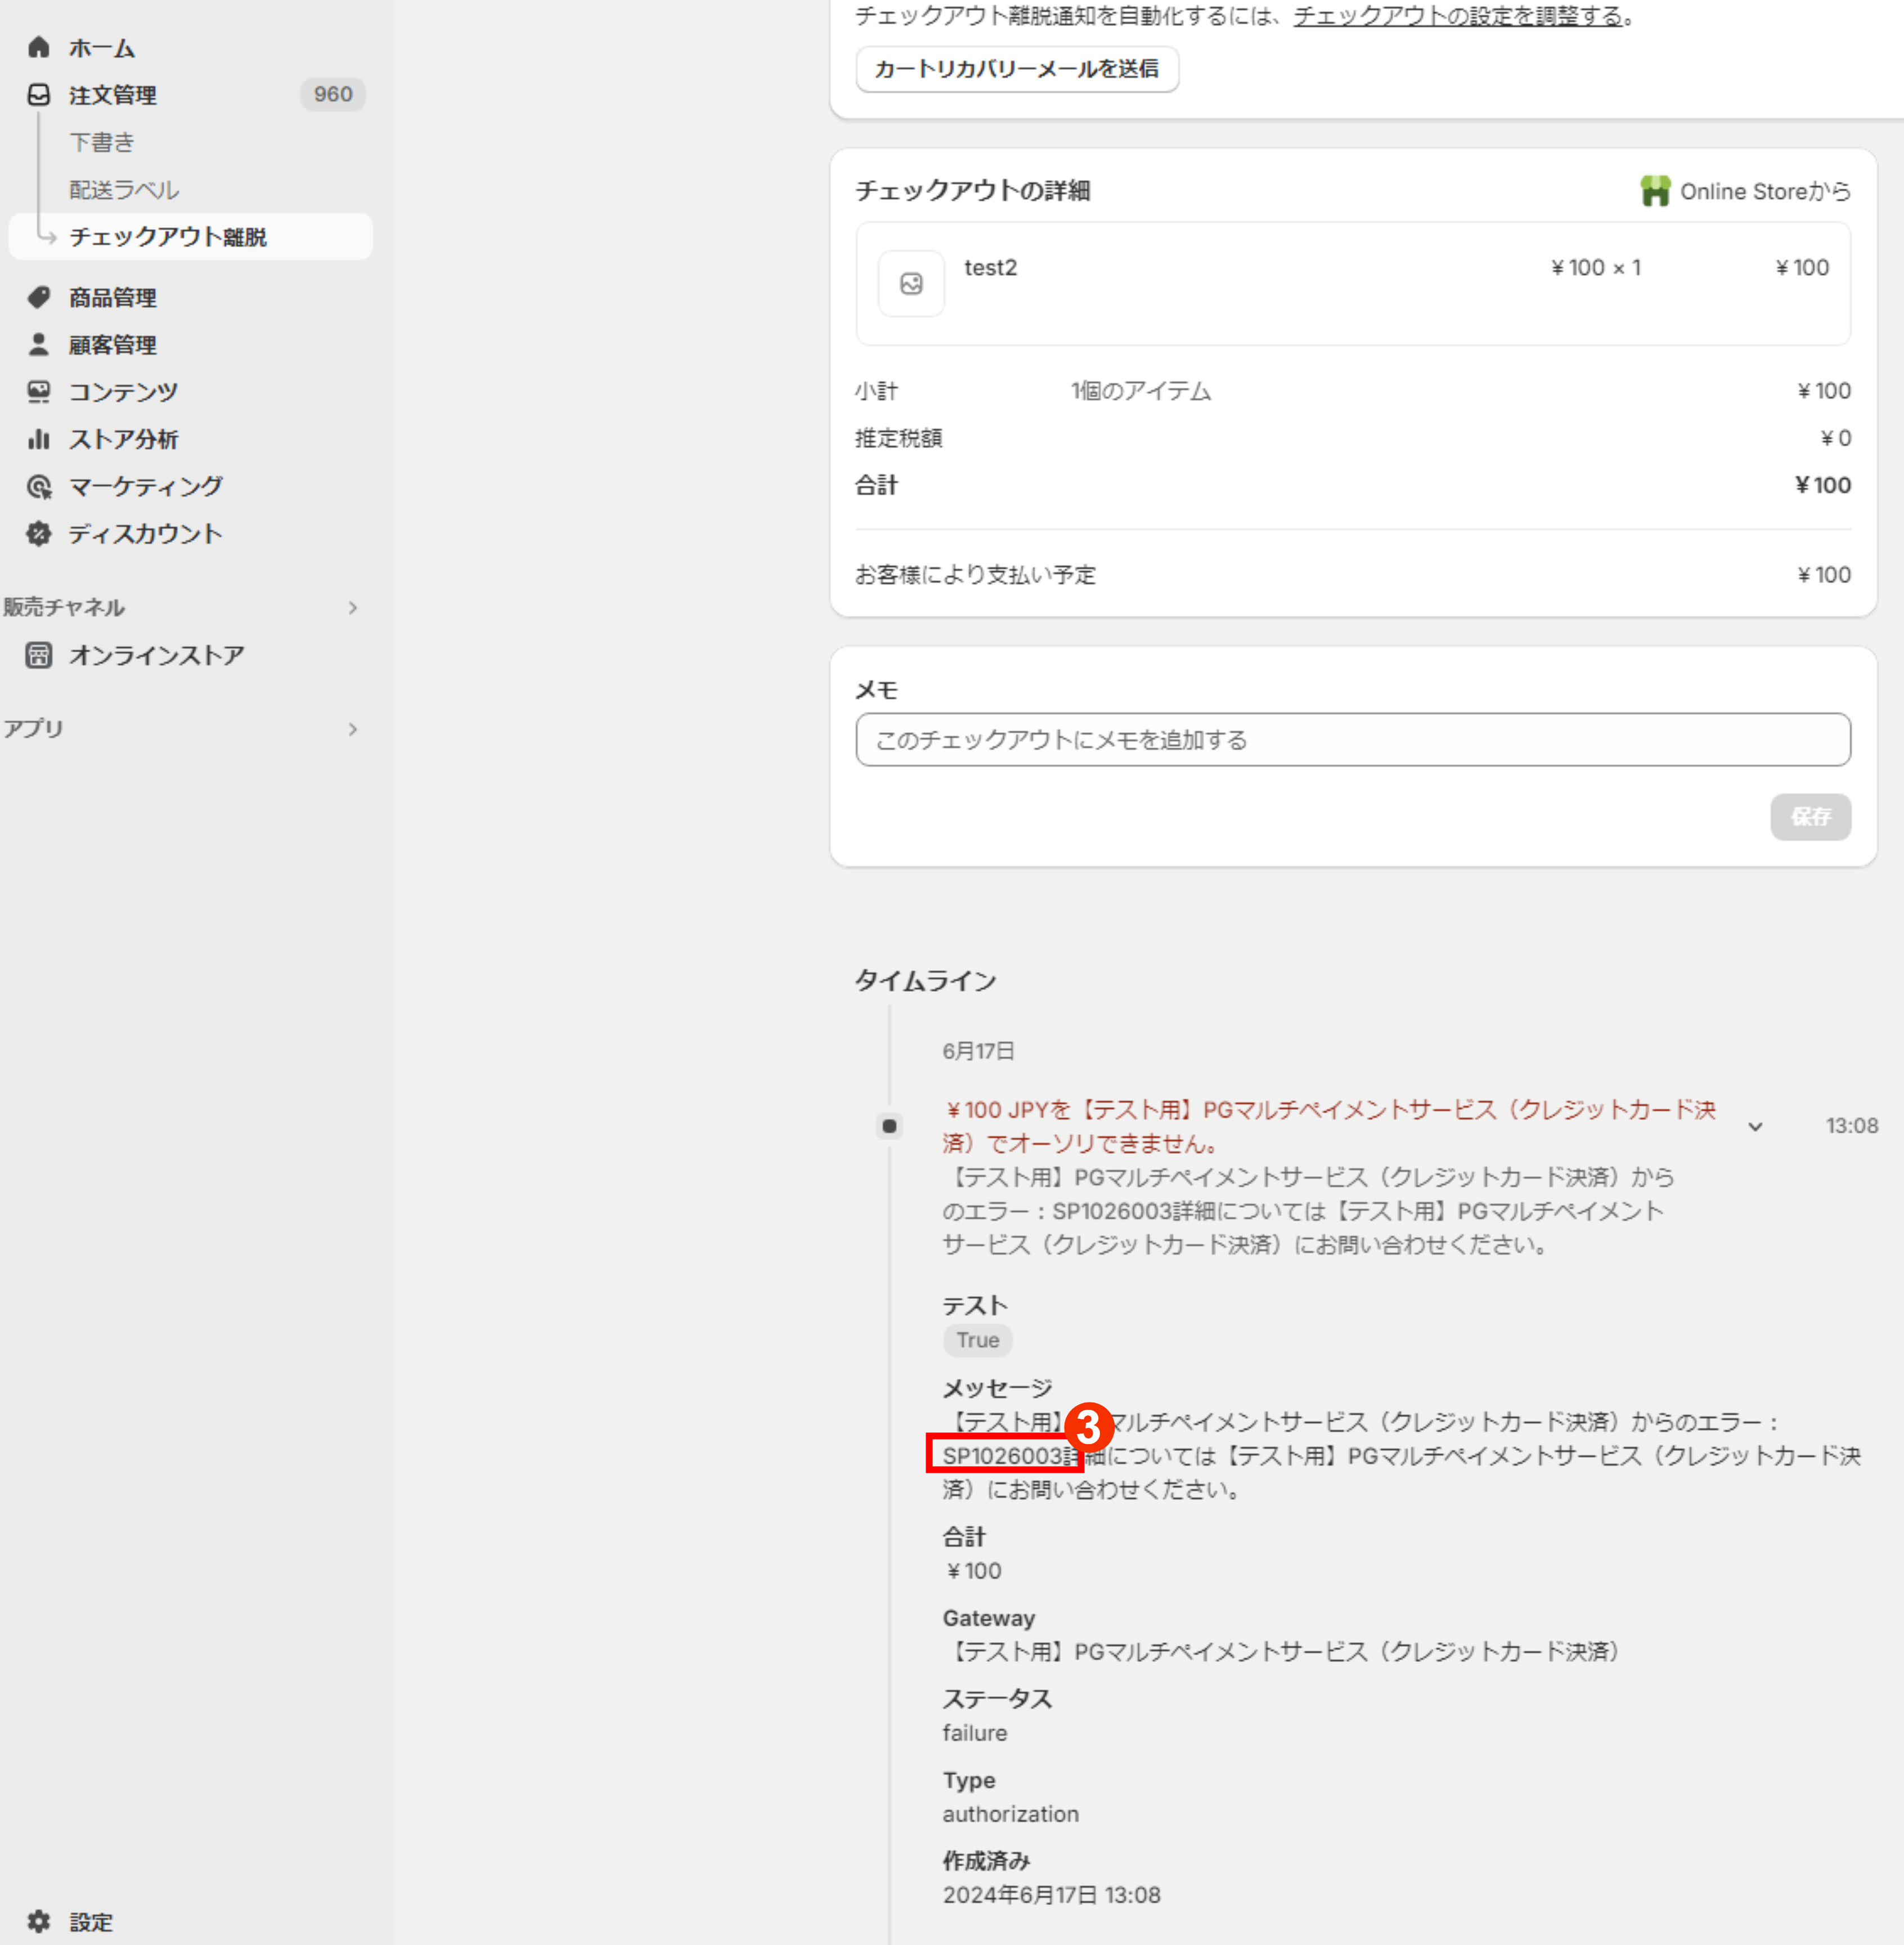The height and width of the screenshot is (1945, 1904).
Task: Click カートリカバリーメールを送信 button
Action: [1017, 69]
